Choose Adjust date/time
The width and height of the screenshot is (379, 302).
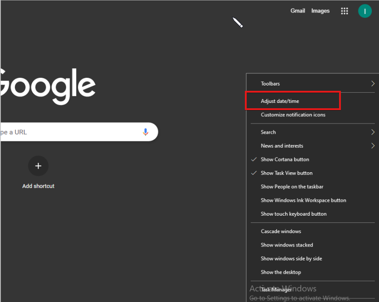pyautogui.click(x=313, y=101)
